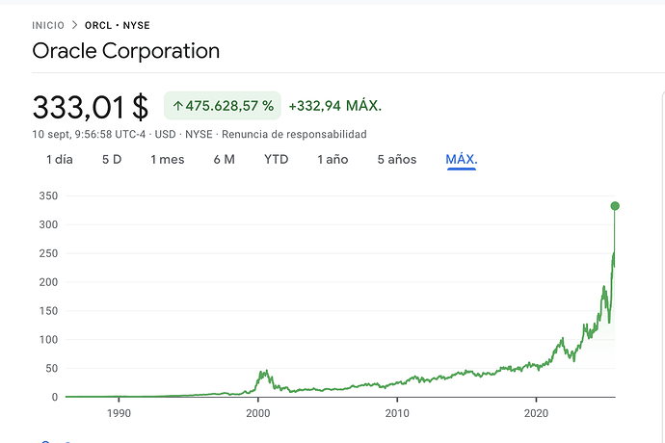Click the 2000 year axis label
The height and width of the screenshot is (443, 665).
pyautogui.click(x=257, y=413)
